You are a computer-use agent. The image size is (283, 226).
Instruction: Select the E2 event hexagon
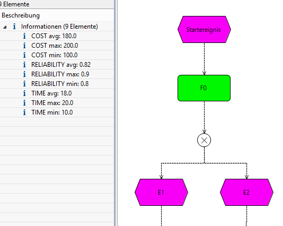click(x=247, y=192)
